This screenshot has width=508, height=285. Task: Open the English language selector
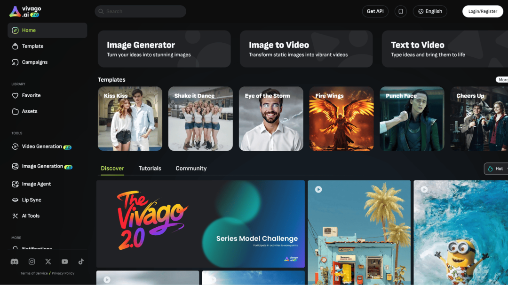click(x=430, y=11)
